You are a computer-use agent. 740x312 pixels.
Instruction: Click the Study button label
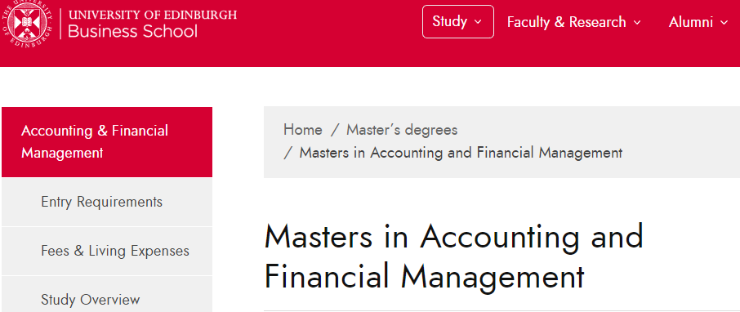(x=450, y=22)
